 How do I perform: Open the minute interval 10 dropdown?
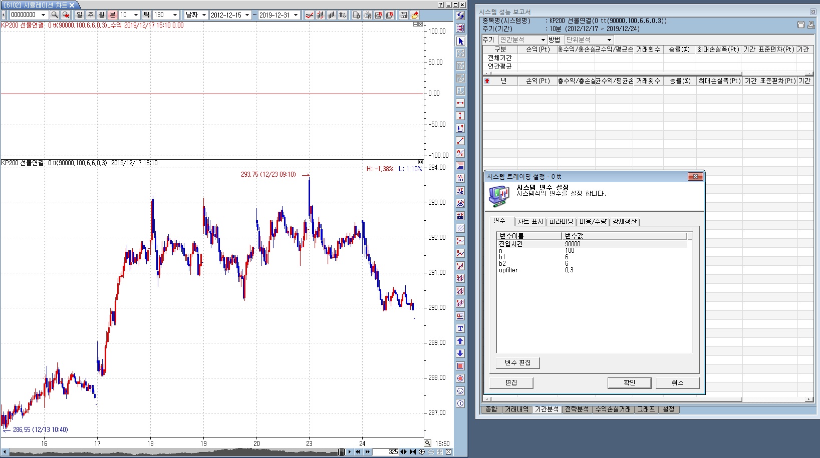pyautogui.click(x=136, y=15)
